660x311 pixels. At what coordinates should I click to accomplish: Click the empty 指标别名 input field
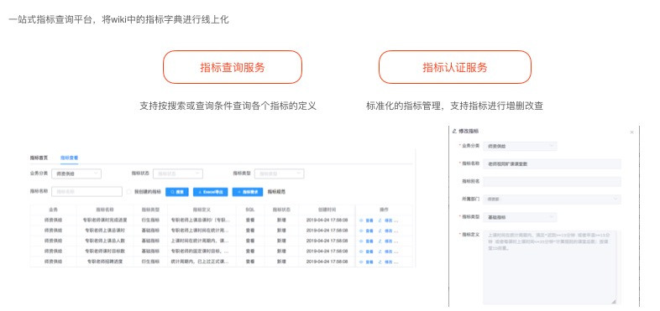tap(552, 182)
